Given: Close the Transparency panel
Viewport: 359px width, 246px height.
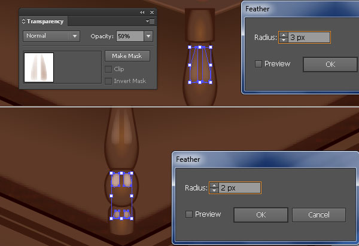Looking at the screenshot, I should 152,13.
